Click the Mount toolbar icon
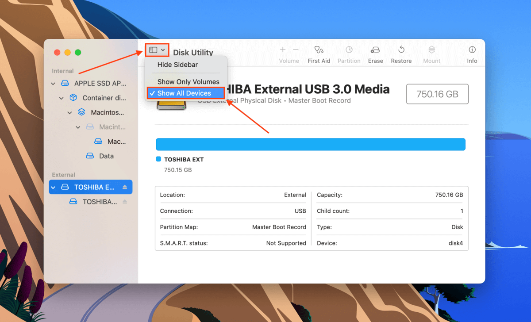 [432, 50]
